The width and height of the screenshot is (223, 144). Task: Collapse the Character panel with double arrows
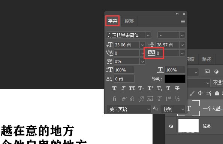coord(177,14)
